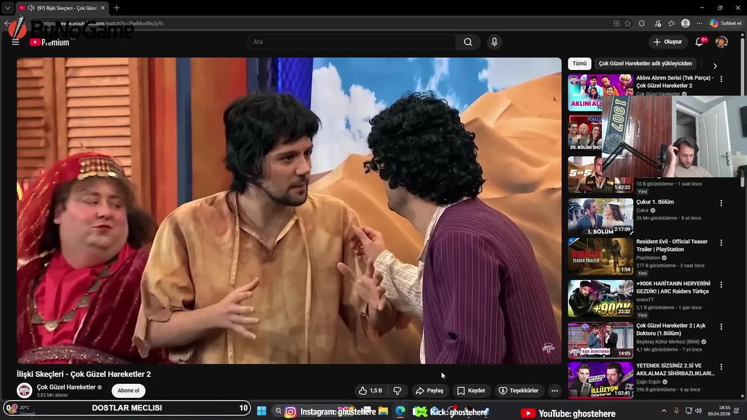The width and height of the screenshot is (747, 420).
Task: Open browser extensions puzzle icon
Action: coord(642,23)
